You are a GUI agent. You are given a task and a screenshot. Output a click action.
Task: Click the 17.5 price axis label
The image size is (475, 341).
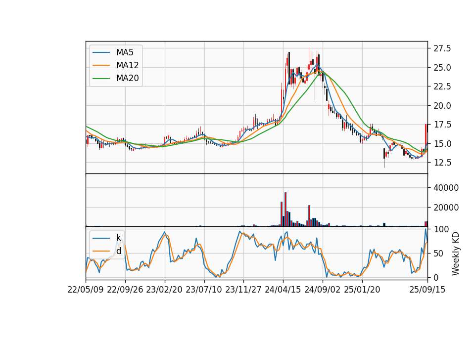pos(442,125)
